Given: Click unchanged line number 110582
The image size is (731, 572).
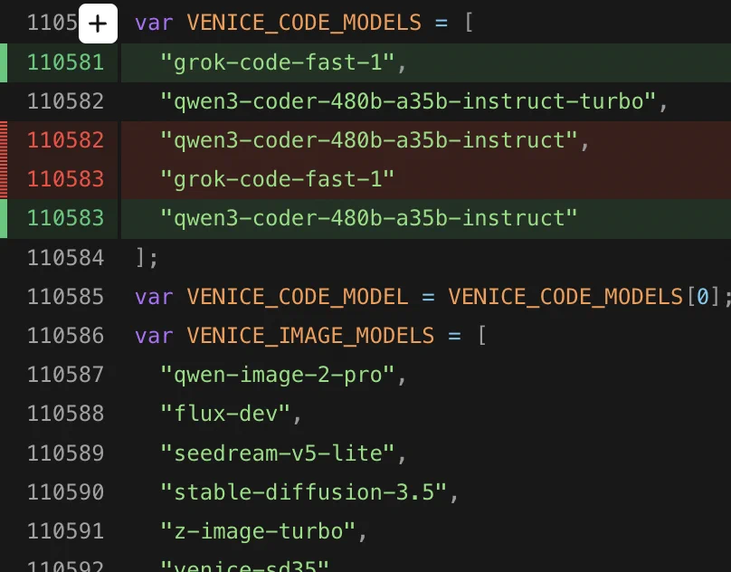Looking at the screenshot, I should [65, 101].
